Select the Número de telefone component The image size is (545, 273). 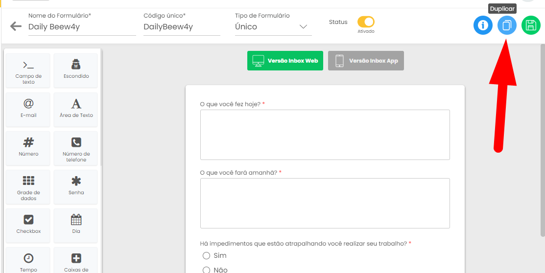76,148
